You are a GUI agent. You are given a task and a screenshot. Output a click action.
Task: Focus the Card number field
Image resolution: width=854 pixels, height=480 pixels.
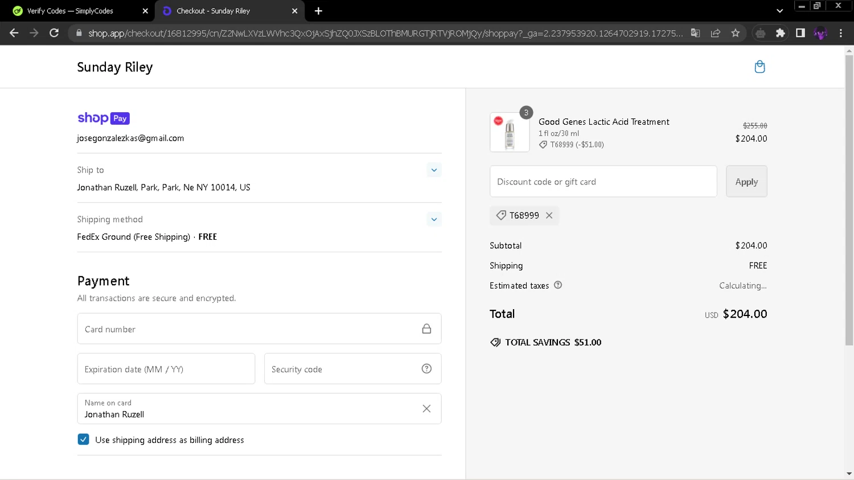(x=259, y=329)
